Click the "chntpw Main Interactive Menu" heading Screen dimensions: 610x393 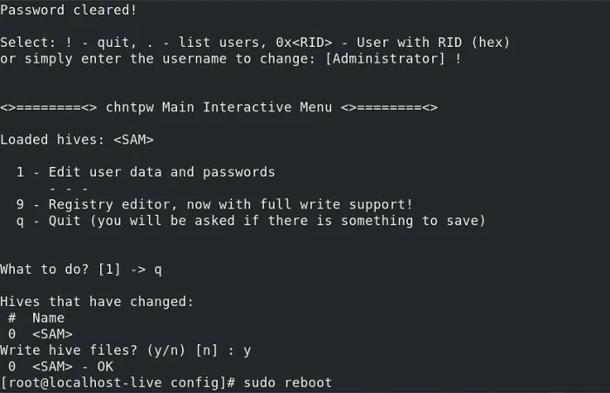[x=218, y=107]
